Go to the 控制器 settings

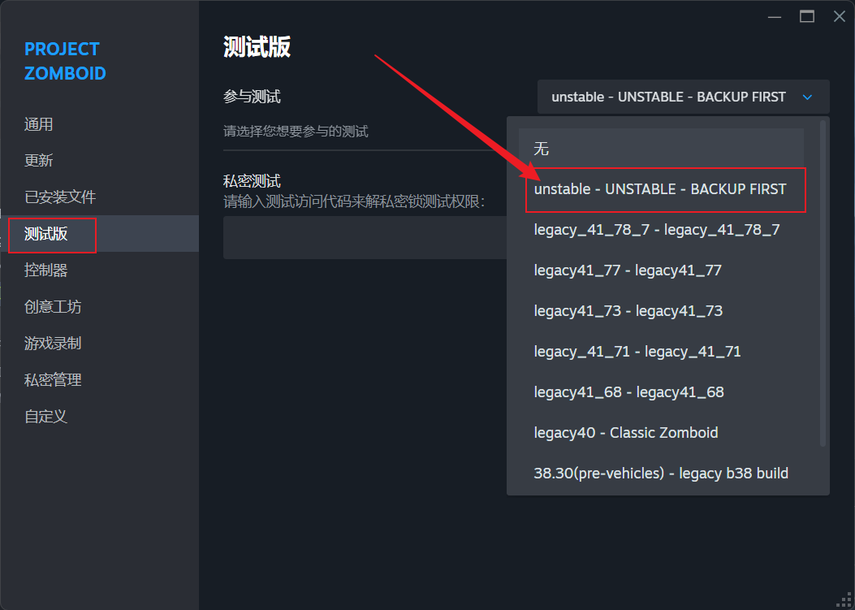tap(46, 270)
